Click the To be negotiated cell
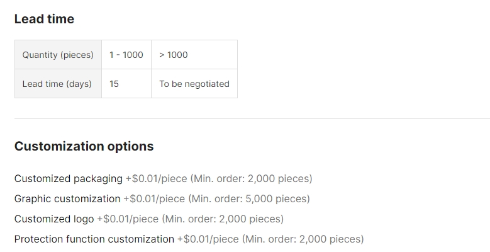The image size is (490, 252). pyautogui.click(x=194, y=84)
